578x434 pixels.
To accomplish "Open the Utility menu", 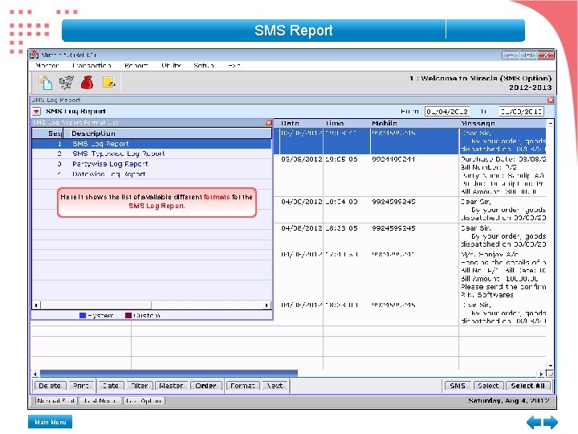I will click(x=171, y=65).
